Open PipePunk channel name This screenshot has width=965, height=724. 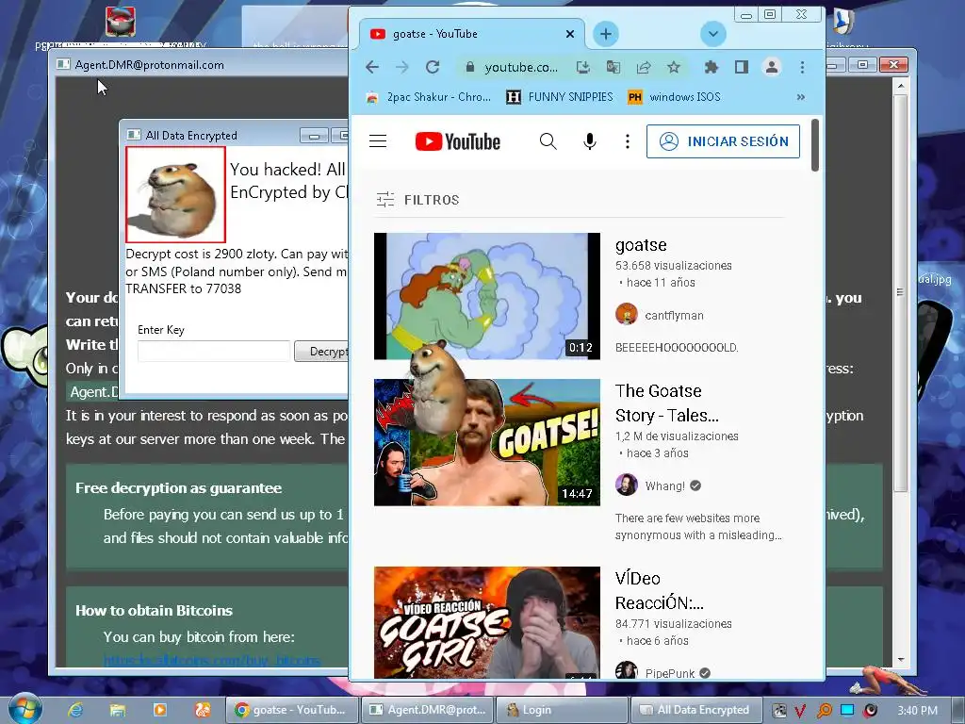click(x=670, y=673)
